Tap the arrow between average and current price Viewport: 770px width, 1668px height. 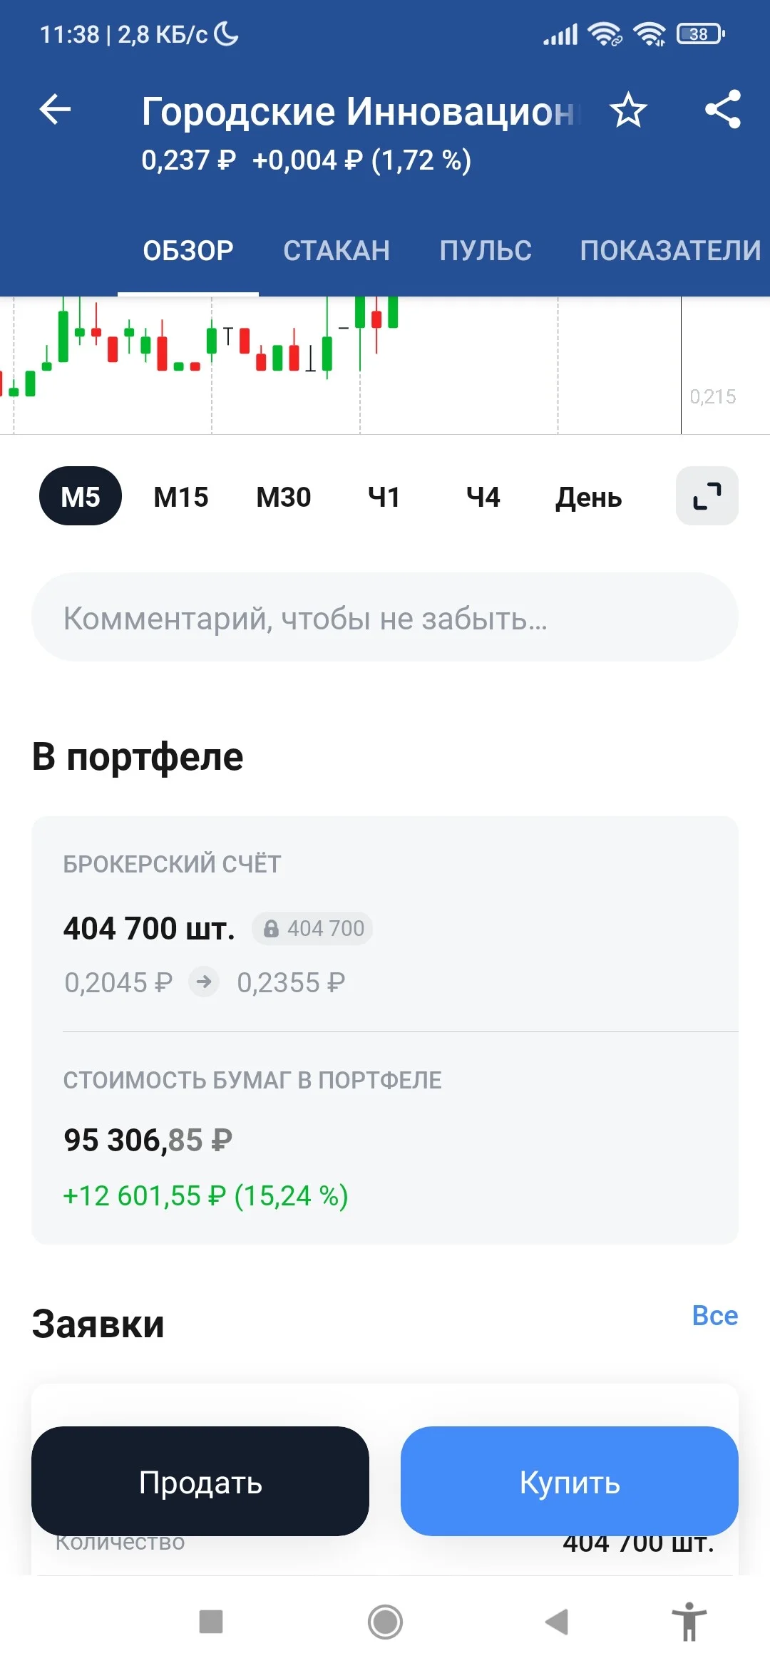point(204,982)
